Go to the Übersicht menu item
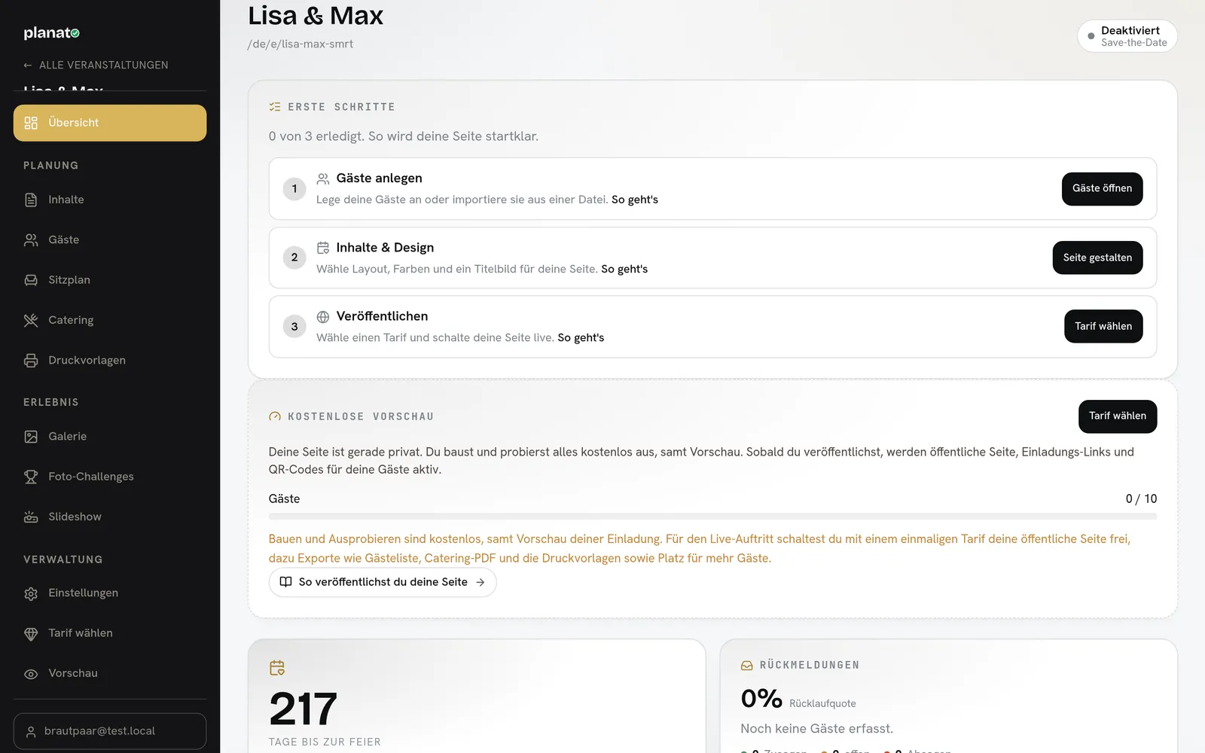Screen dimensions: 1205x753 (110, 123)
